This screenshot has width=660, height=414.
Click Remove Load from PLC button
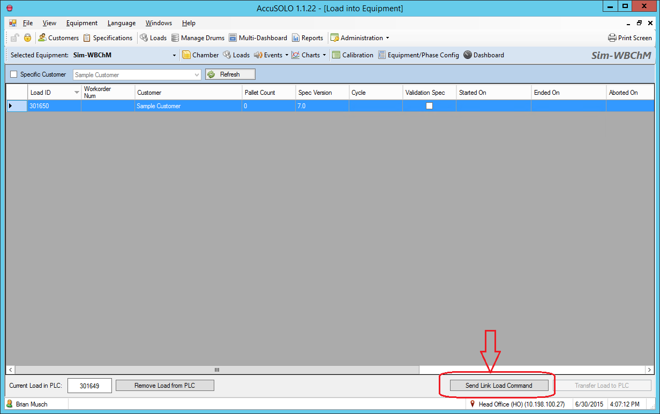coord(165,386)
